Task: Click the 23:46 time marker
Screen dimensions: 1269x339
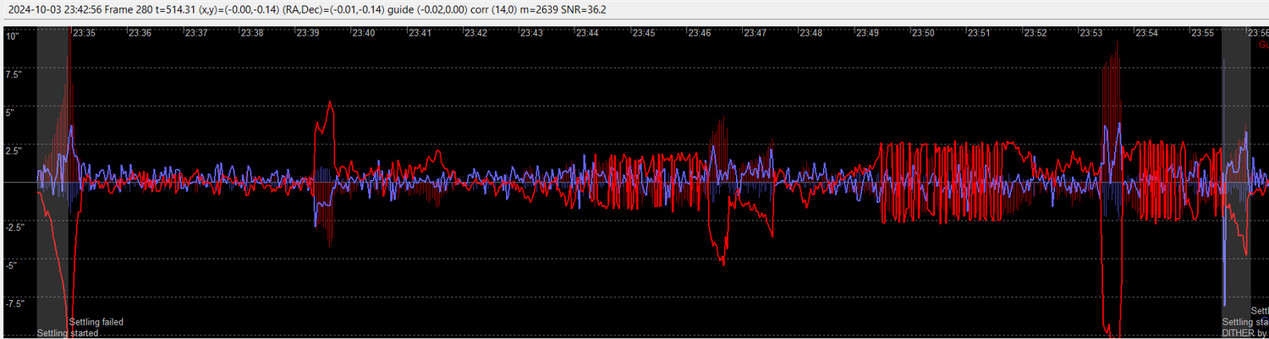Action: tap(699, 33)
